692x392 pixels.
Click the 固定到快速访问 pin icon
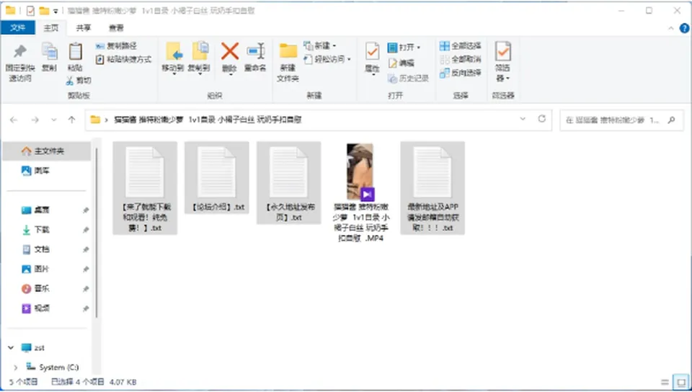[x=20, y=52]
